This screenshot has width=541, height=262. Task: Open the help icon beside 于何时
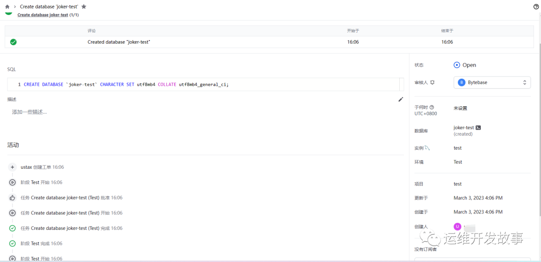tap(432, 107)
